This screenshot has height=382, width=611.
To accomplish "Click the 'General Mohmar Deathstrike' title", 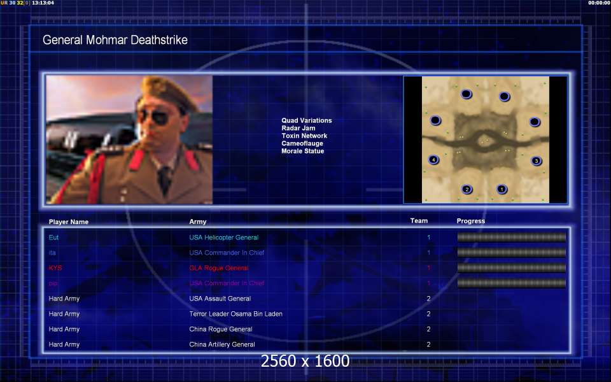I will [115, 39].
